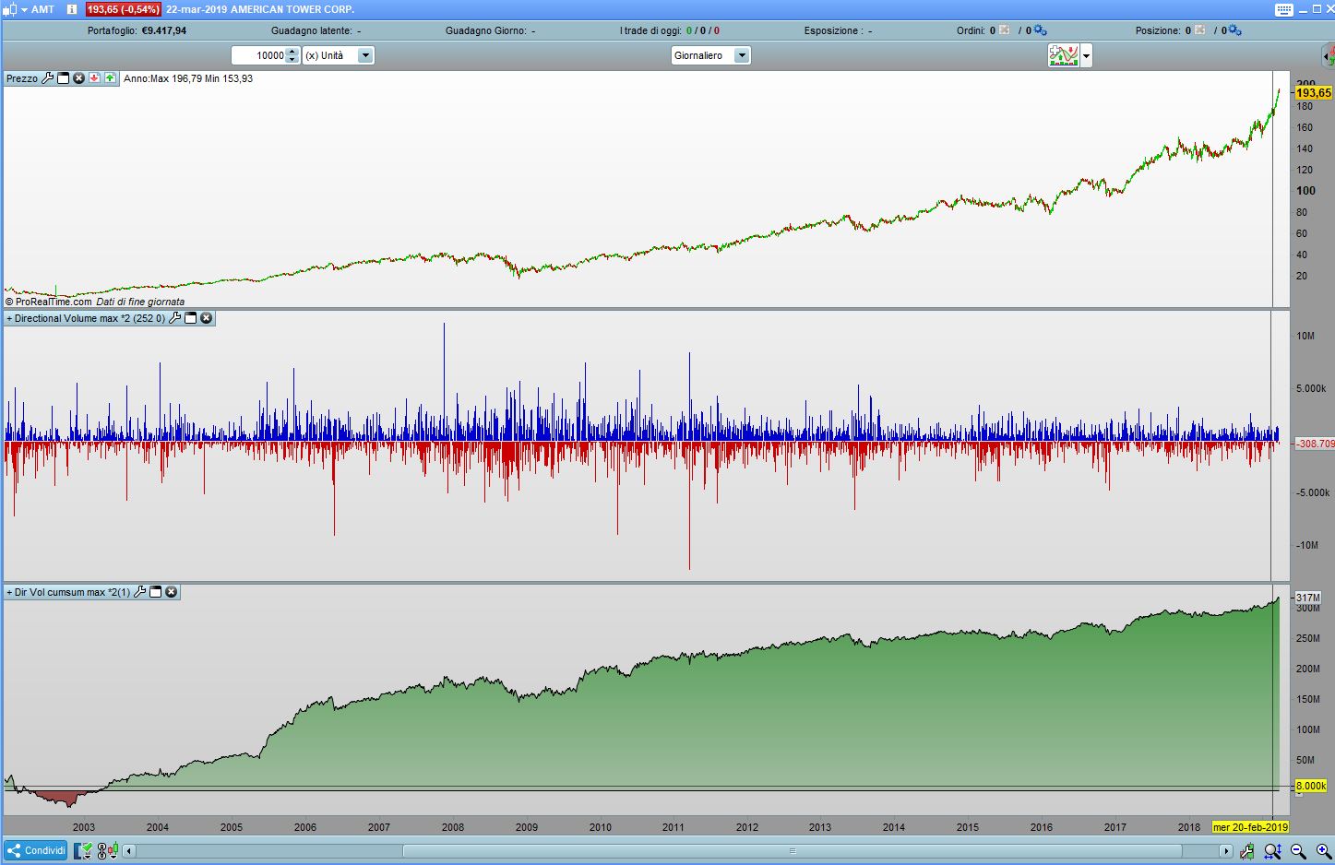Open position settings gears next to Posizione
The height and width of the screenshot is (865, 1335).
(1235, 30)
